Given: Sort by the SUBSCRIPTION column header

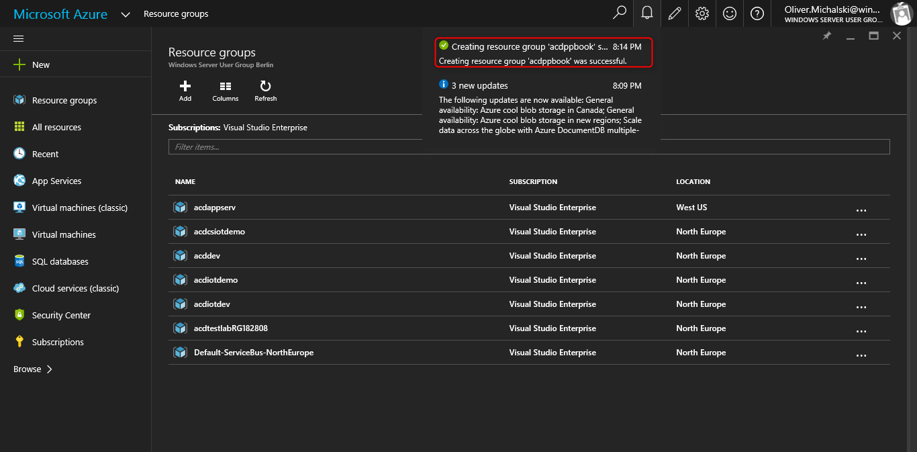Looking at the screenshot, I should [x=533, y=181].
